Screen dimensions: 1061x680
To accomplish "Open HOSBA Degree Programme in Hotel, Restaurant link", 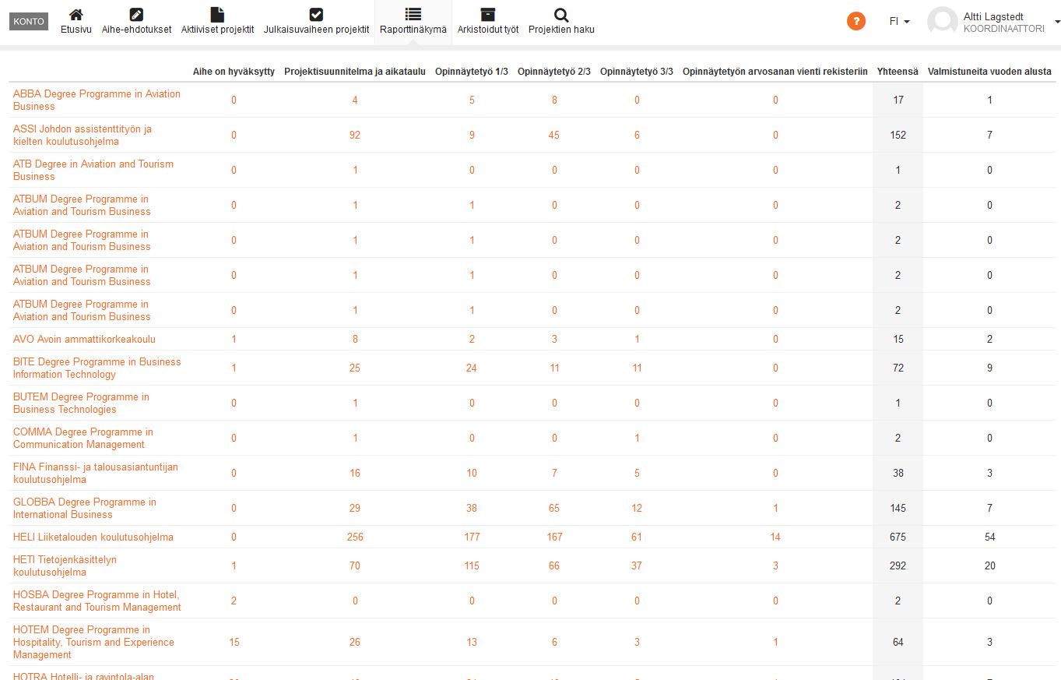I will tap(97, 601).
